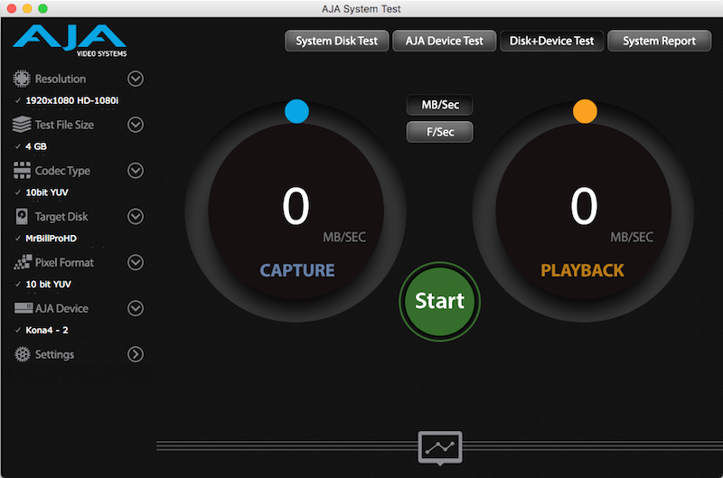Switch units to F/Sec
Viewport: 723px width, 478px height.
tap(440, 132)
